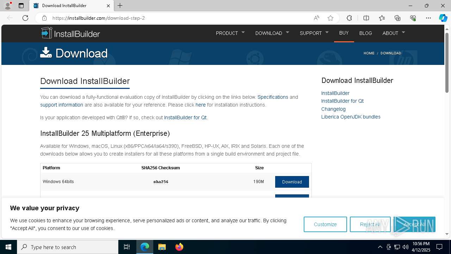451x254 pixels.
Task: Open the volume control
Action: 406,247
